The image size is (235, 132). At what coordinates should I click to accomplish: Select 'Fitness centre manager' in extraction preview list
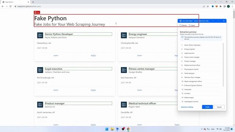[192, 57]
